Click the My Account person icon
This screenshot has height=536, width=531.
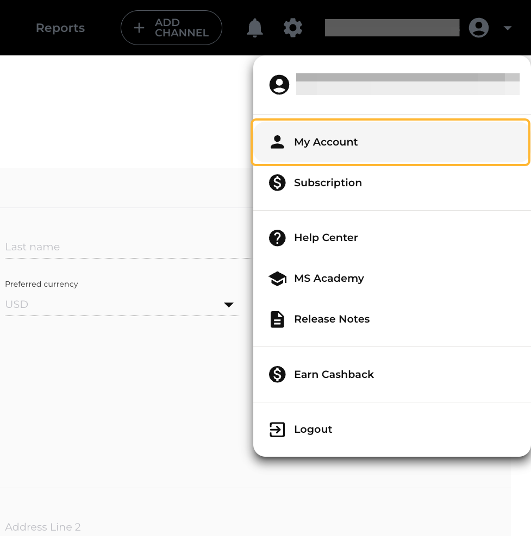[x=277, y=142]
